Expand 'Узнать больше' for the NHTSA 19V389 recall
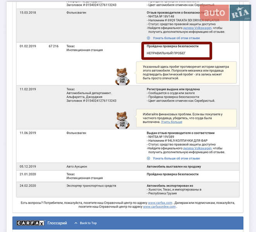This screenshot has height=232, width=256. coord(176,158)
